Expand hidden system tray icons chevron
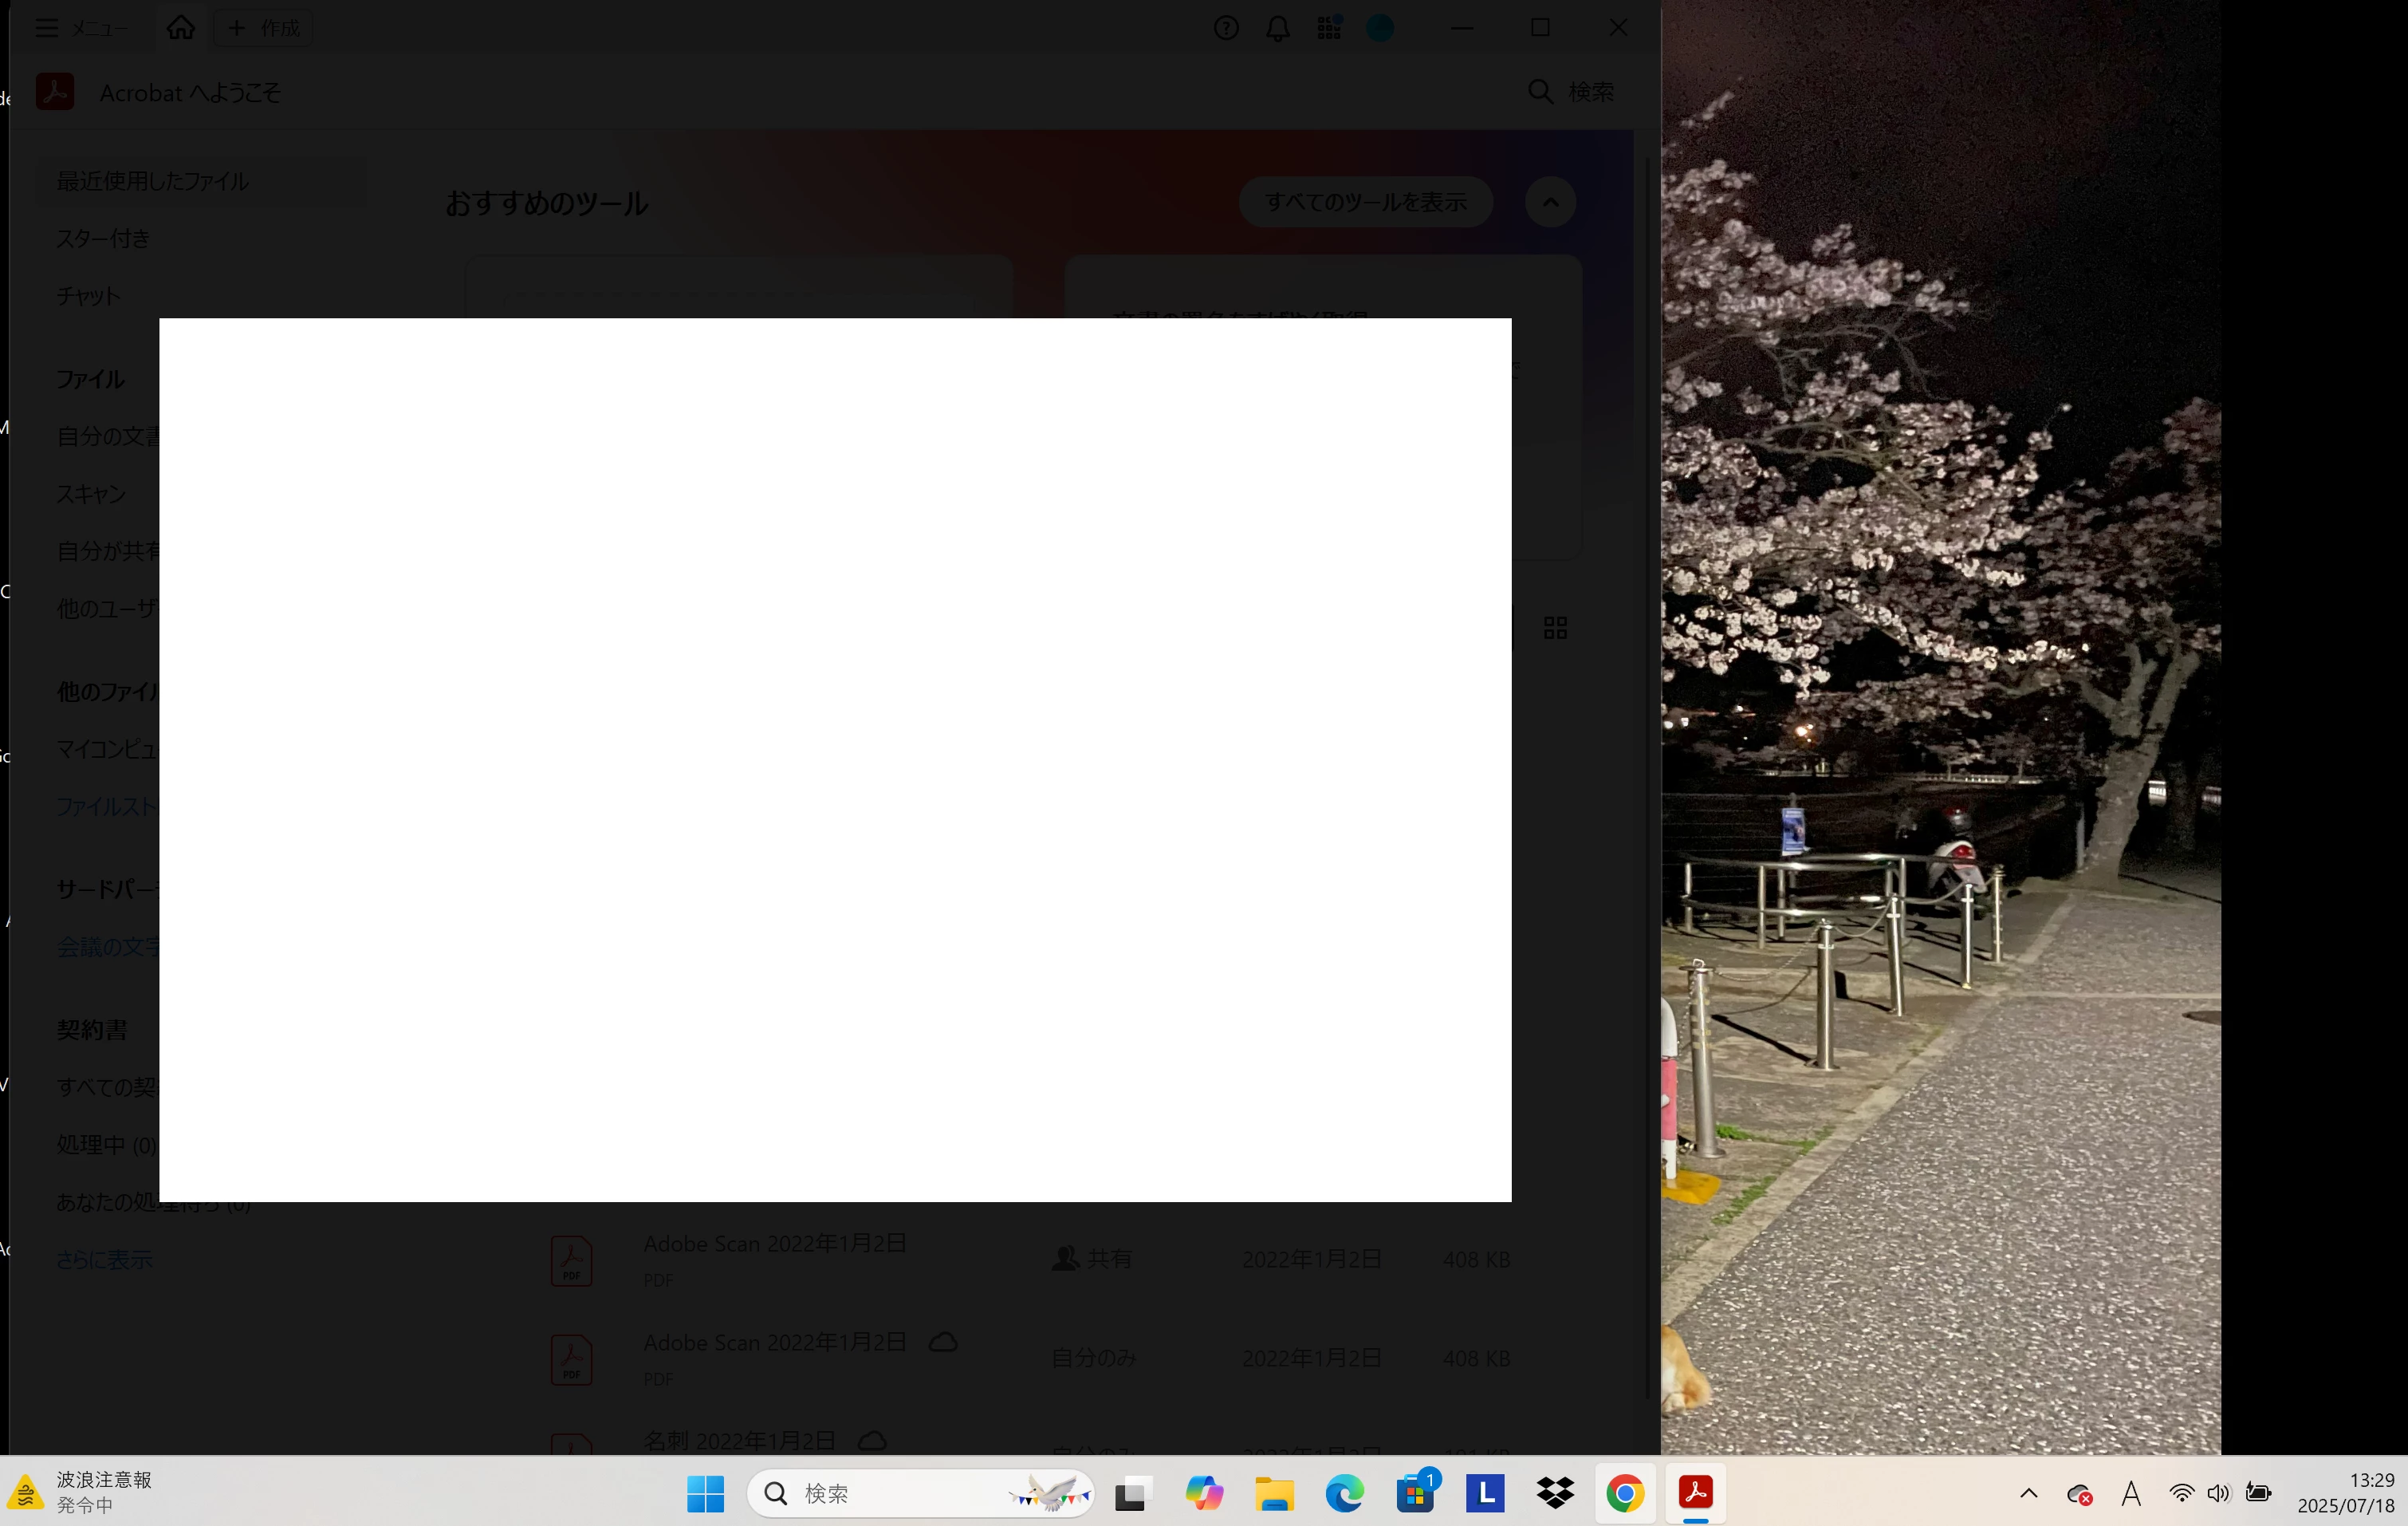 [2028, 1493]
